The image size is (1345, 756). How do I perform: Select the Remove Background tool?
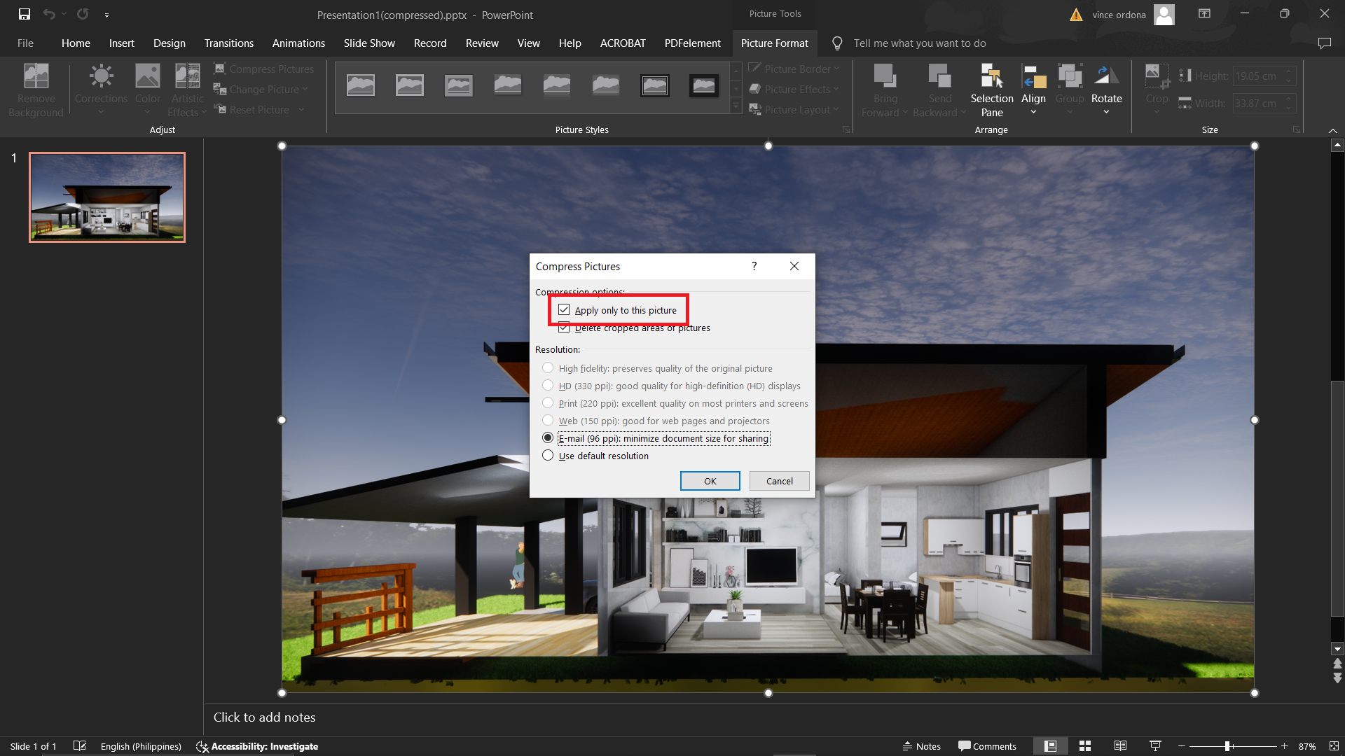click(x=36, y=89)
